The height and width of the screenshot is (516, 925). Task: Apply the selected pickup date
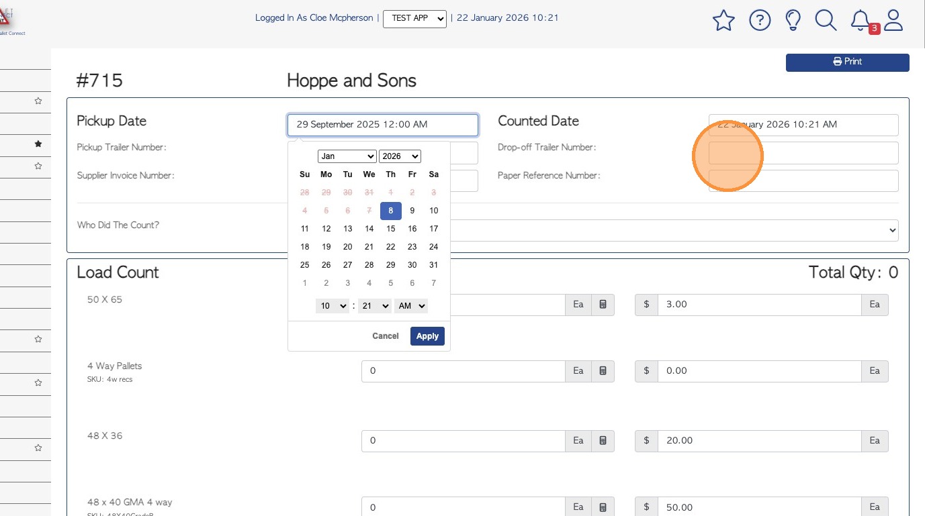point(427,336)
